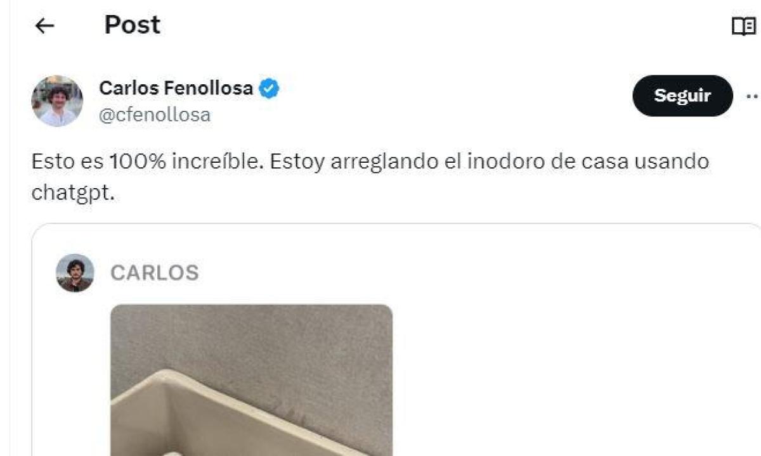Click the blue verified badge

[x=270, y=89]
